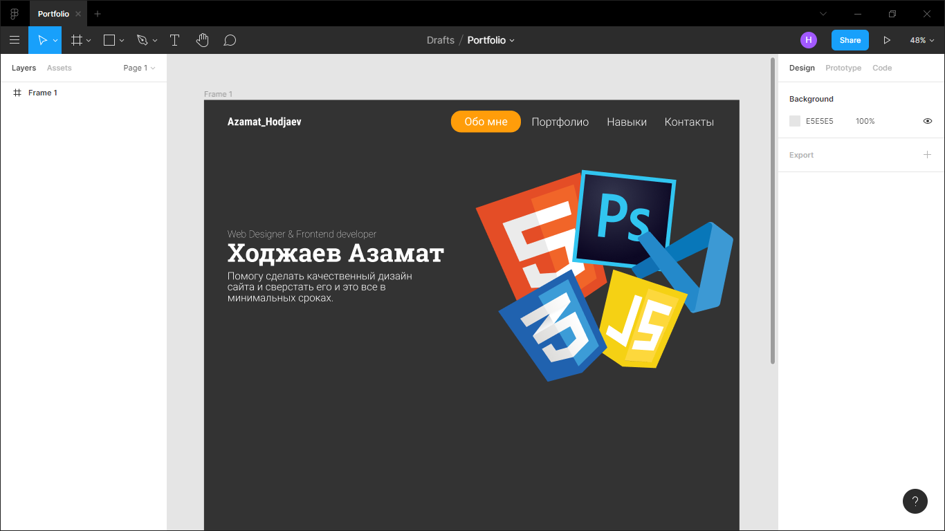The image size is (945, 531).
Task: Click the Ходжаев Азамат heading
Action: (336, 253)
